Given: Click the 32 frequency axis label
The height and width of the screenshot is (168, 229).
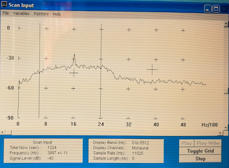Looking at the screenshot, I should point(128,124).
